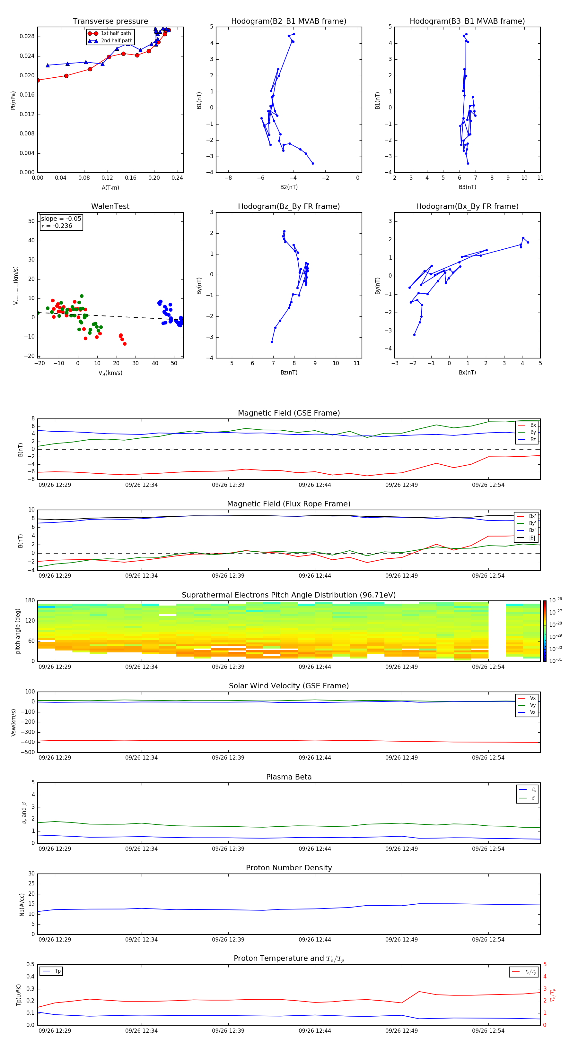Viewport: 578px width, 1059px height.
Task: Click the 'Plasma Beta' plot title
Action: click(289, 777)
